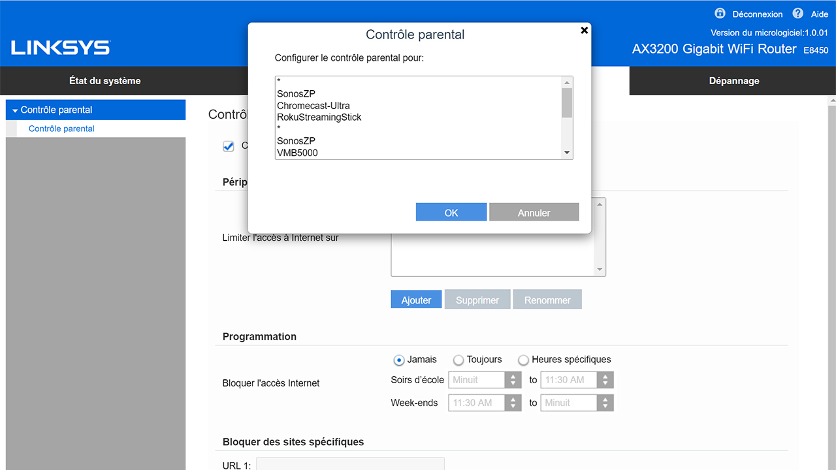Open the Dépannage tab
Viewport: 836px width, 470px height.
734,81
